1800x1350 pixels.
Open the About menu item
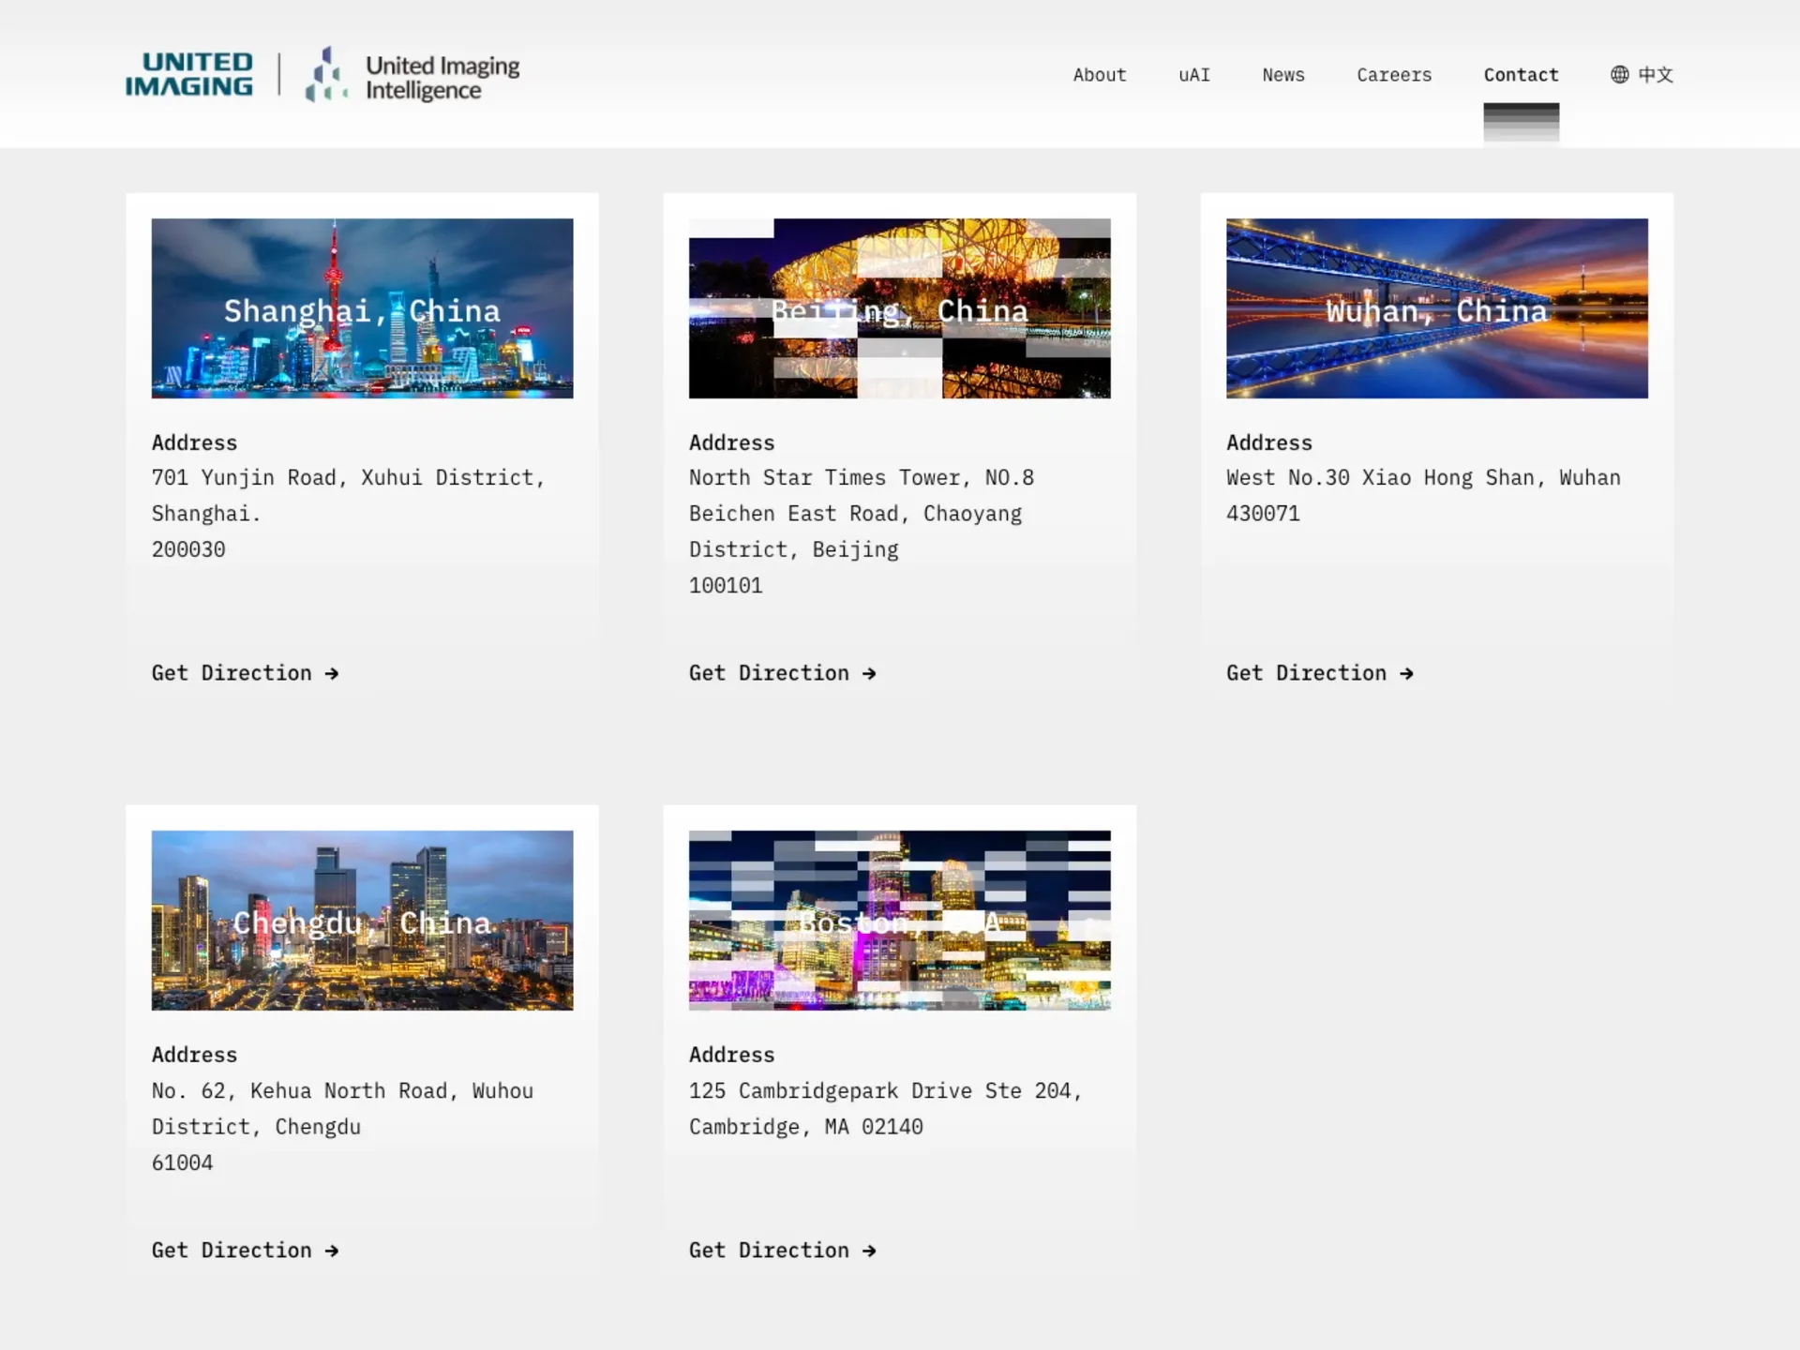[x=1099, y=75]
